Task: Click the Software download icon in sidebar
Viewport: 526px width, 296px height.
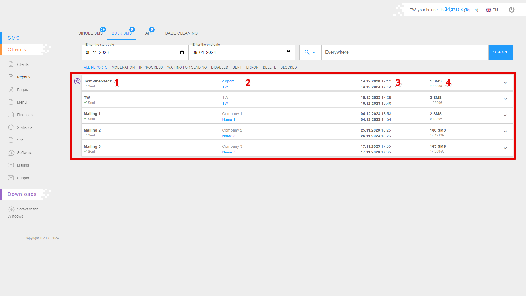Action: (x=11, y=153)
